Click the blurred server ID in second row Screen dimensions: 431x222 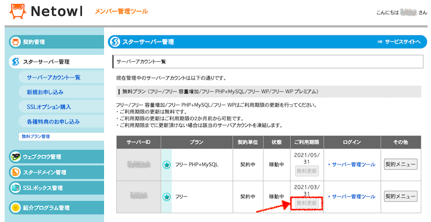click(x=139, y=196)
